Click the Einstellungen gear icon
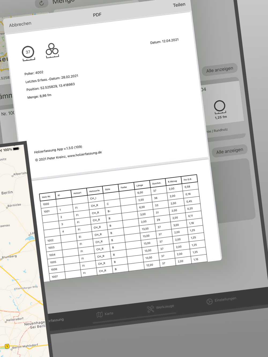The width and height of the screenshot is (268, 357). 210,302
